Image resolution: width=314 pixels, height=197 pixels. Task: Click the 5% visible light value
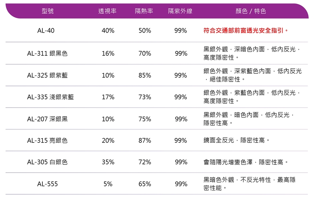pyautogui.click(x=108, y=184)
